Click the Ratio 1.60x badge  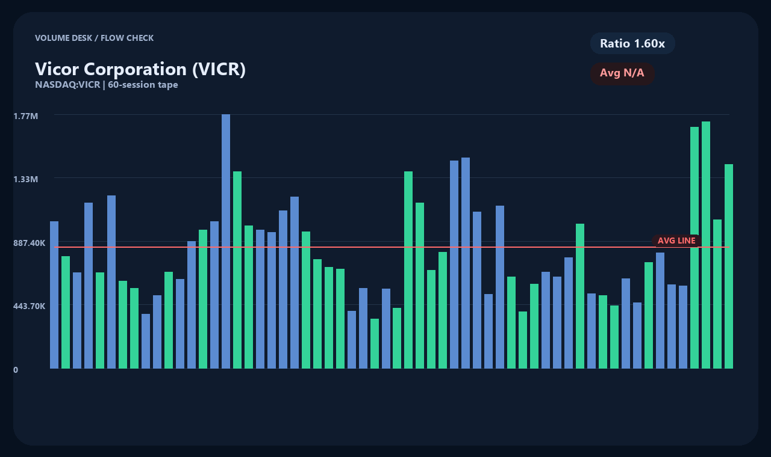click(x=632, y=43)
